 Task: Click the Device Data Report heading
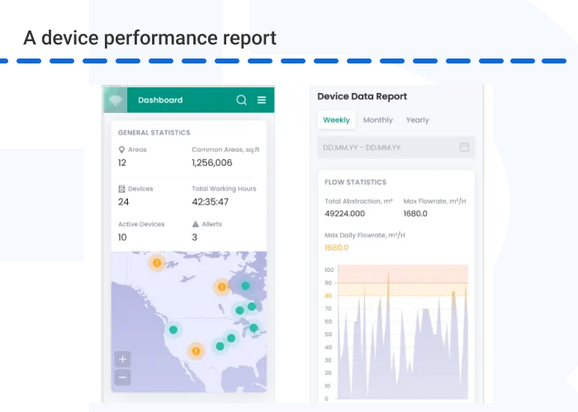click(362, 96)
